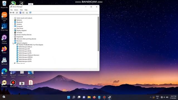Select WAN Miniport (IKEv2)
This screenshot has height=100, width=178.
(25, 47)
